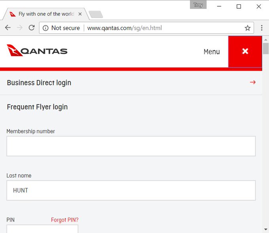This screenshot has height=233, width=269.
Task: Click the Menu label
Action: [212, 52]
